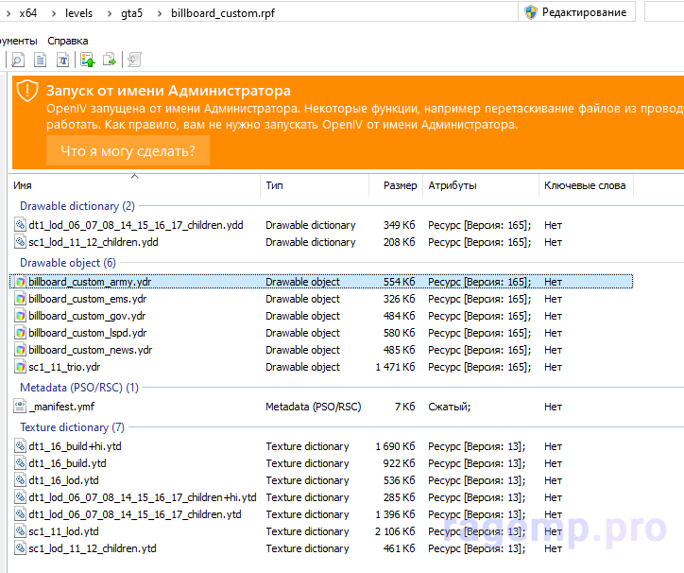
Task: Collapse the Texture dictionary (7) group
Action: point(72,427)
